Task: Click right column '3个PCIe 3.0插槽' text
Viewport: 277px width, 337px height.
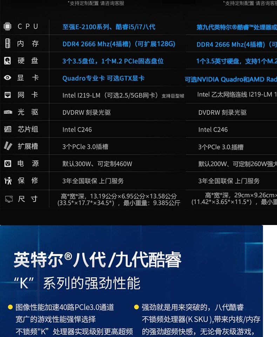Action: 221,147
